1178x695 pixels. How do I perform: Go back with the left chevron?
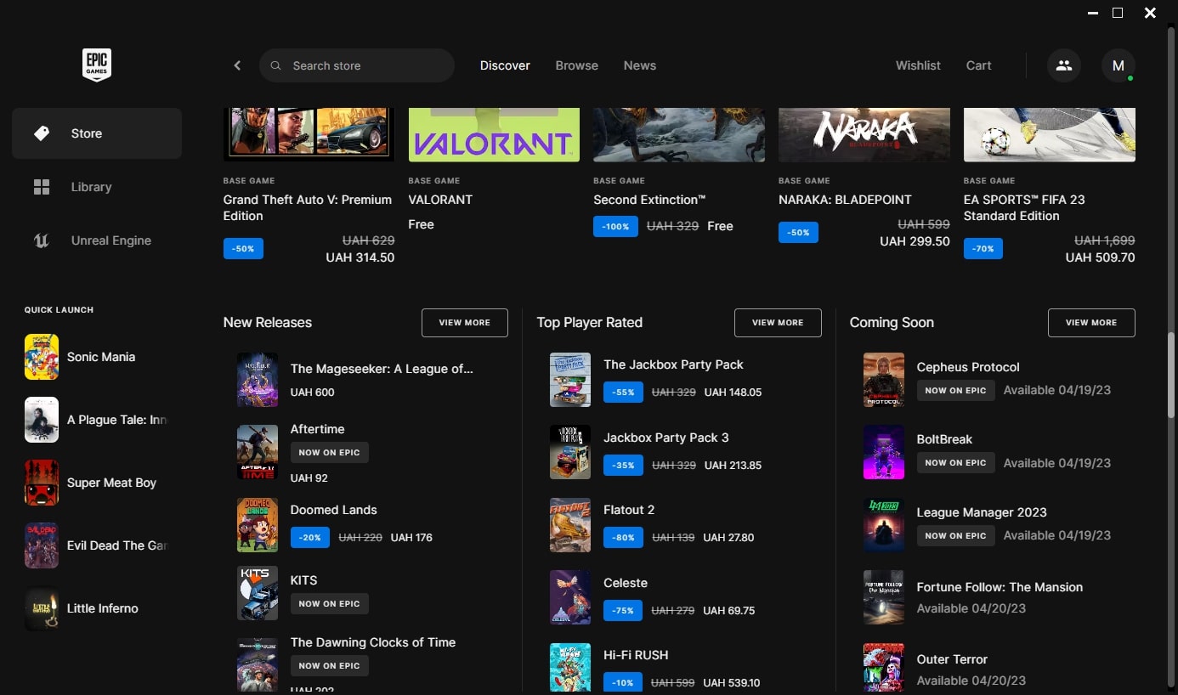pos(237,65)
